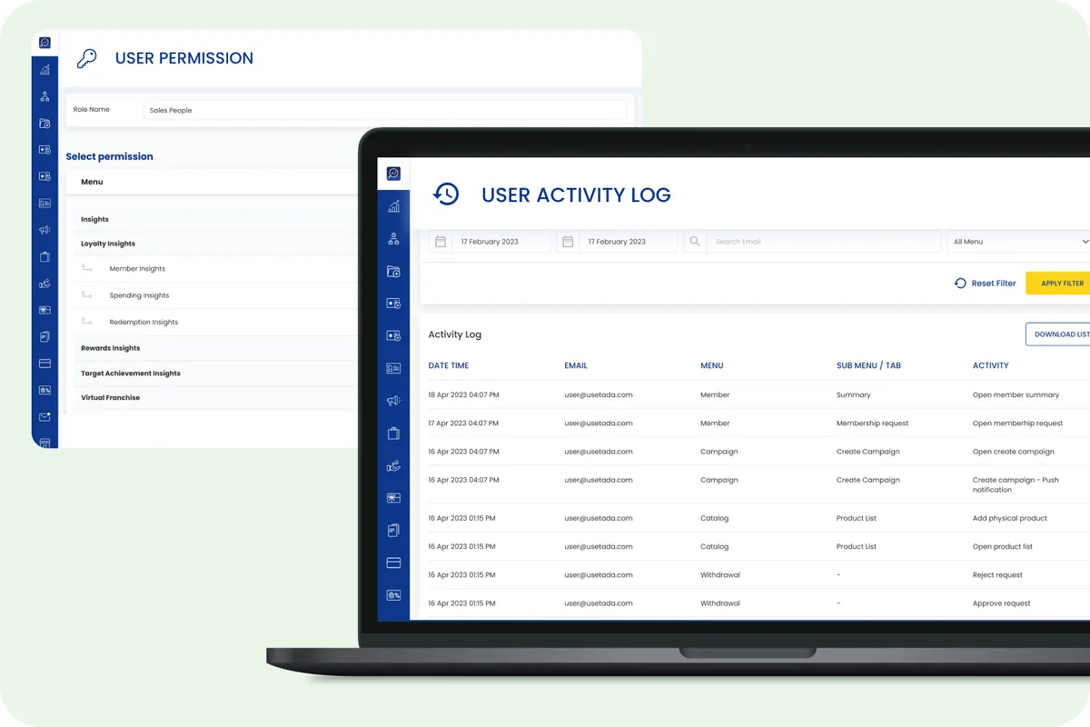Sort by the MENU column header

[712, 365]
